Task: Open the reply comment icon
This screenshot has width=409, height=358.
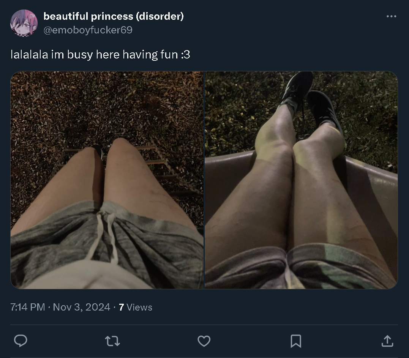Action: point(21,341)
